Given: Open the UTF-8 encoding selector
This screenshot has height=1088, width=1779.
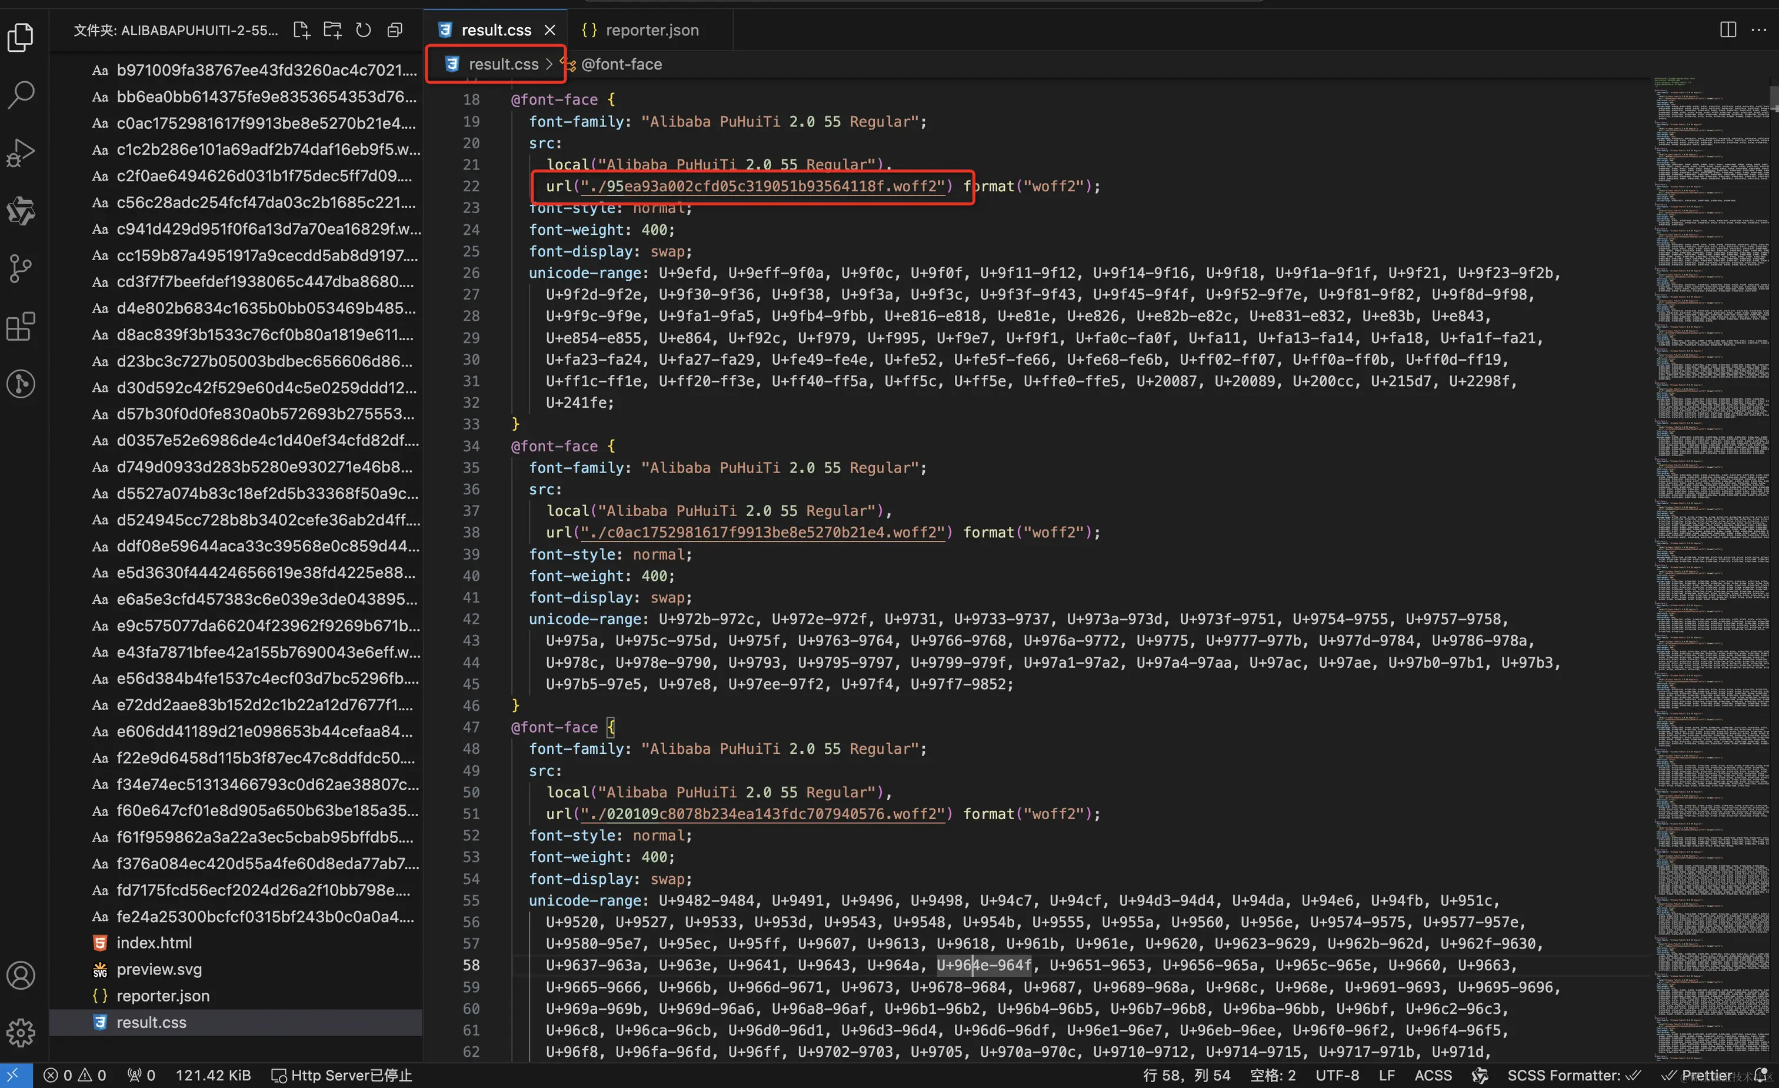Looking at the screenshot, I should tap(1337, 1075).
